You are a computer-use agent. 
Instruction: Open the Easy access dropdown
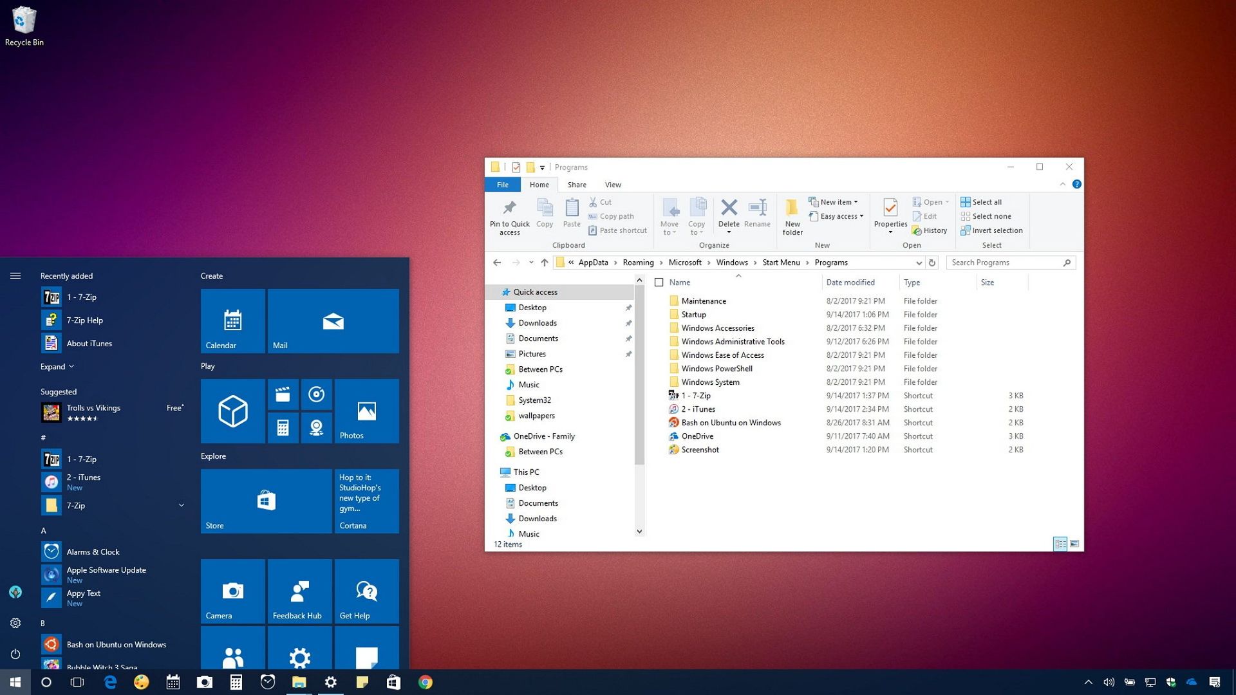(836, 216)
